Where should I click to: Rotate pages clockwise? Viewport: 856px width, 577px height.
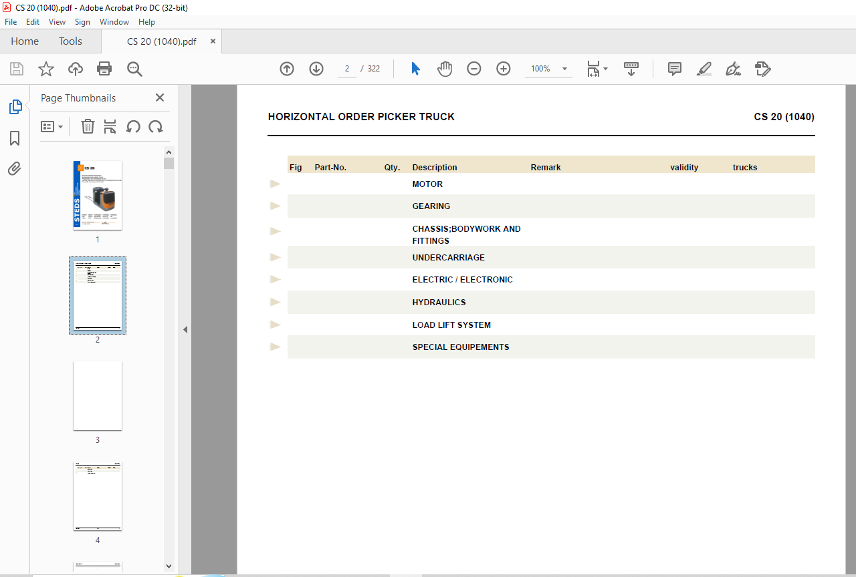click(x=156, y=126)
